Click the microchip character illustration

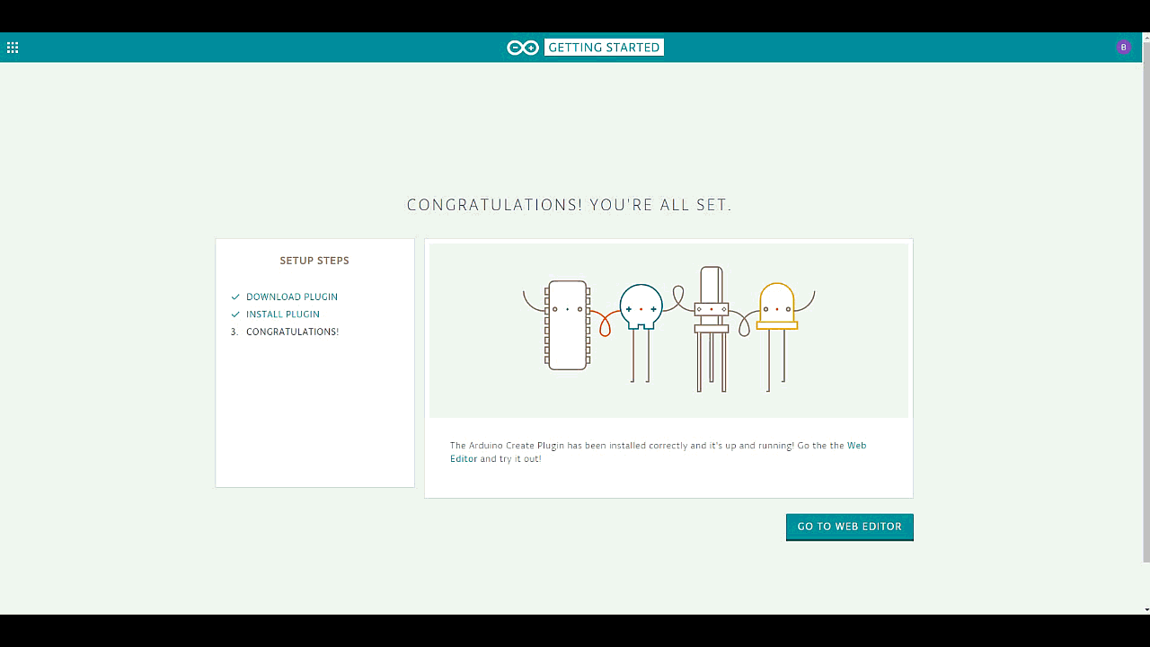coord(567,325)
